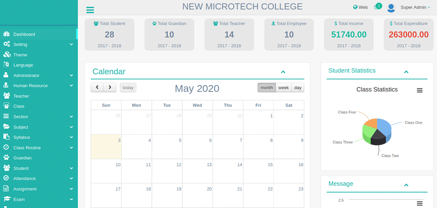Click the Web globe icon
This screenshot has height=208, width=437.
(x=355, y=7)
